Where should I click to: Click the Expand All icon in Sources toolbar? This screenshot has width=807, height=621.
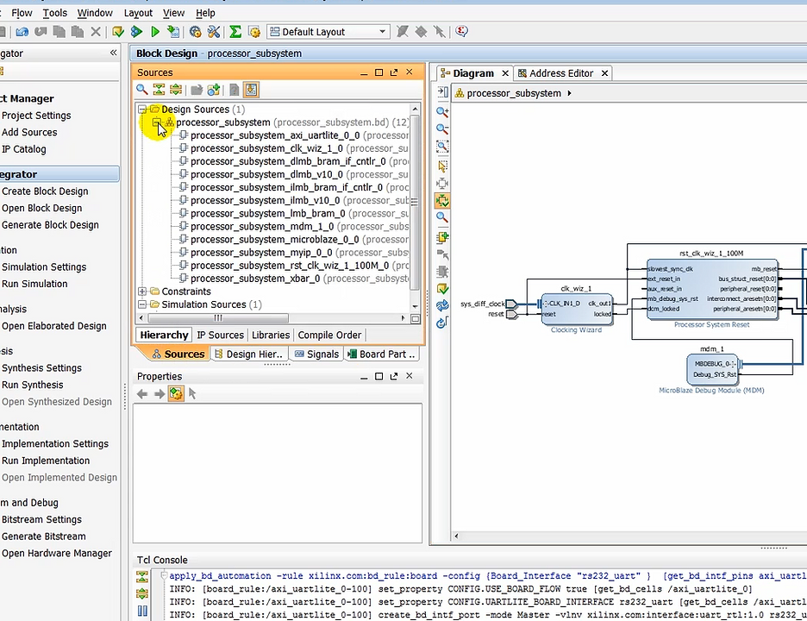[x=175, y=90]
